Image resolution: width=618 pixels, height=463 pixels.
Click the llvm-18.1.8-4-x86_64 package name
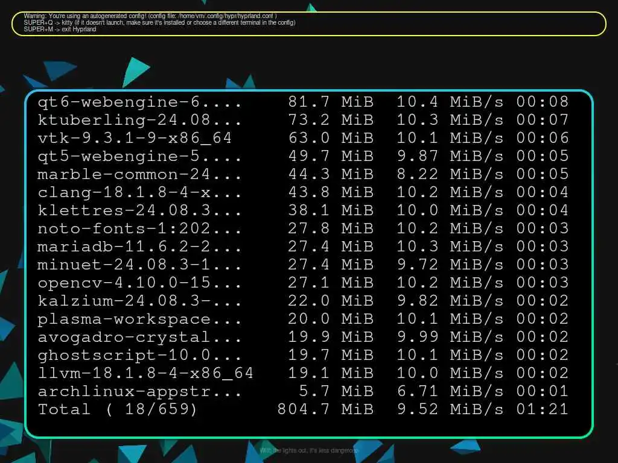145,373
